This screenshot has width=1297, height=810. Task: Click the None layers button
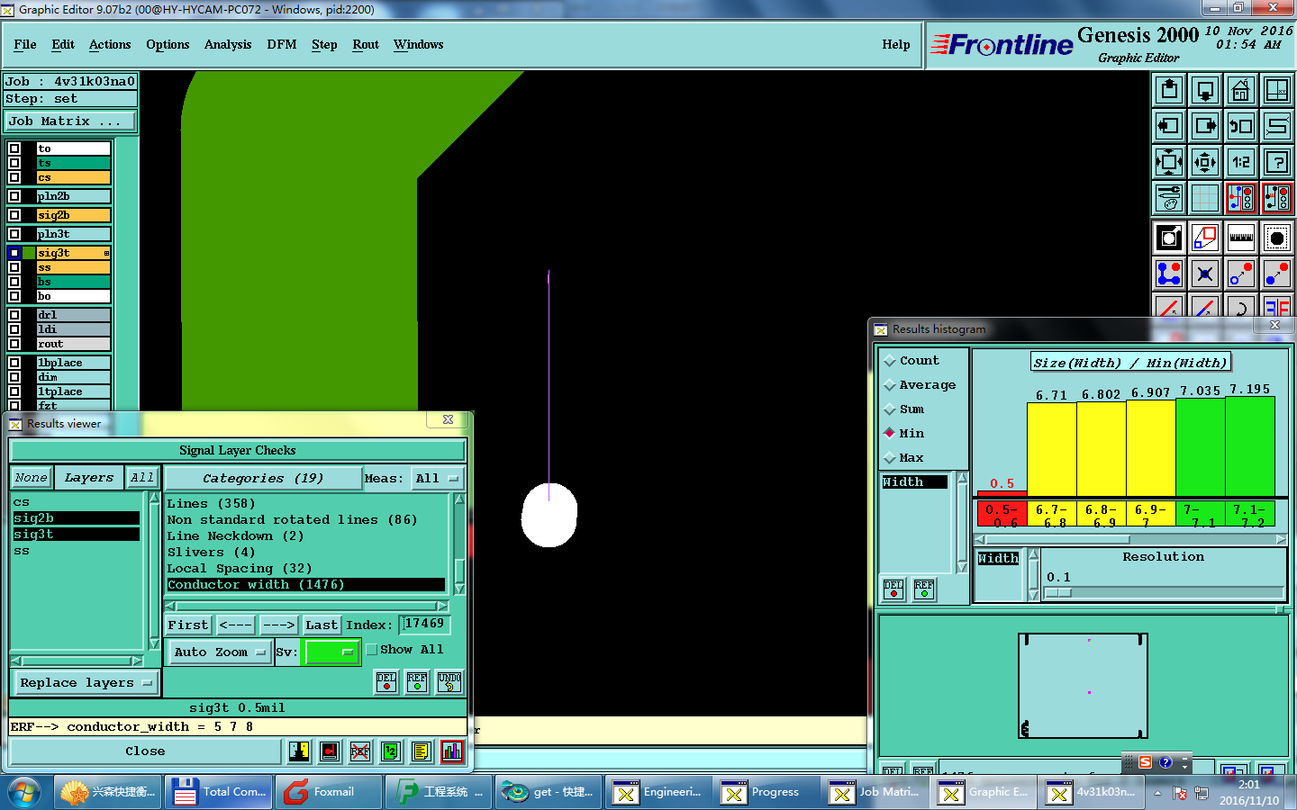pos(32,478)
